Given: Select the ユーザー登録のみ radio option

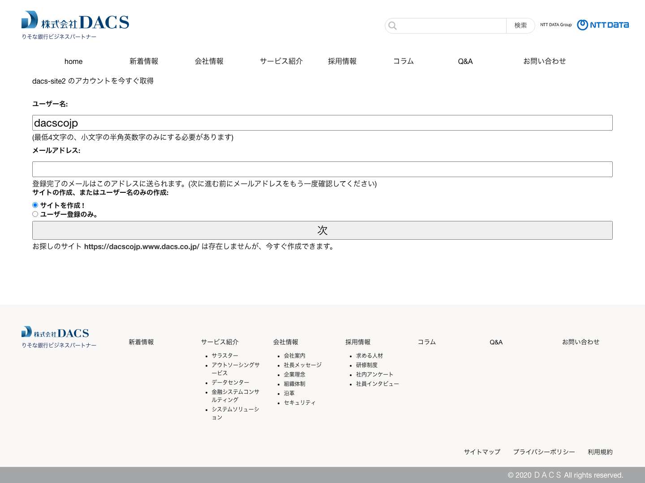Looking at the screenshot, I should tap(35, 214).
